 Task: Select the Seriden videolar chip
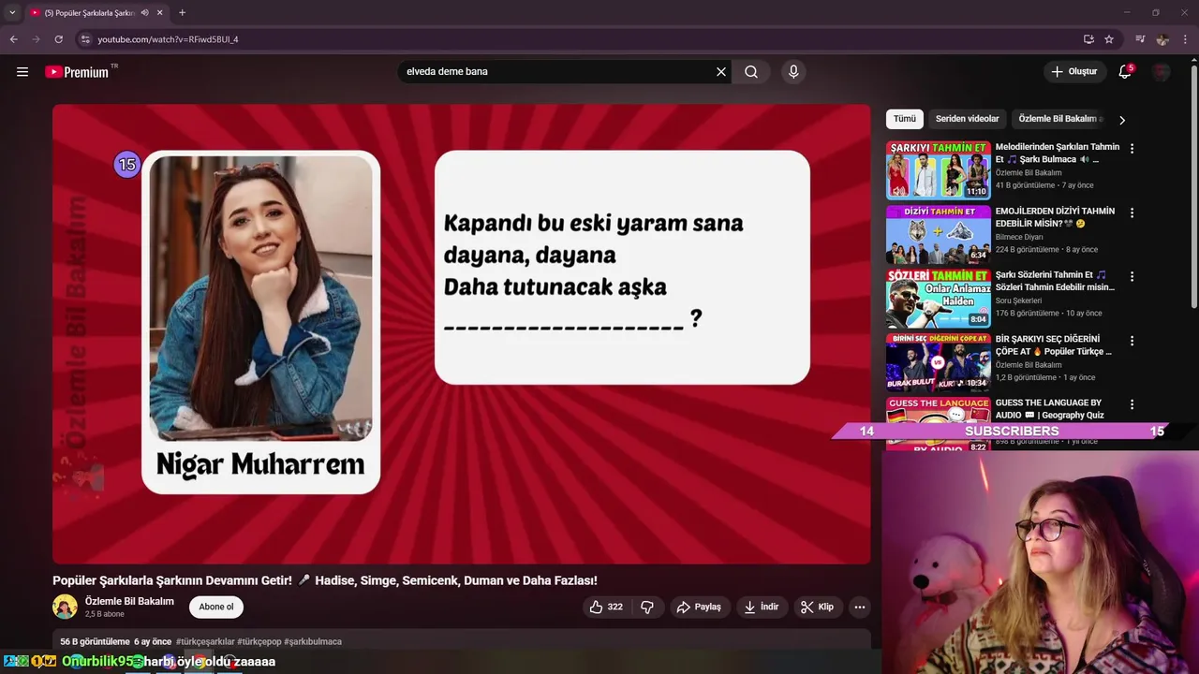click(967, 119)
